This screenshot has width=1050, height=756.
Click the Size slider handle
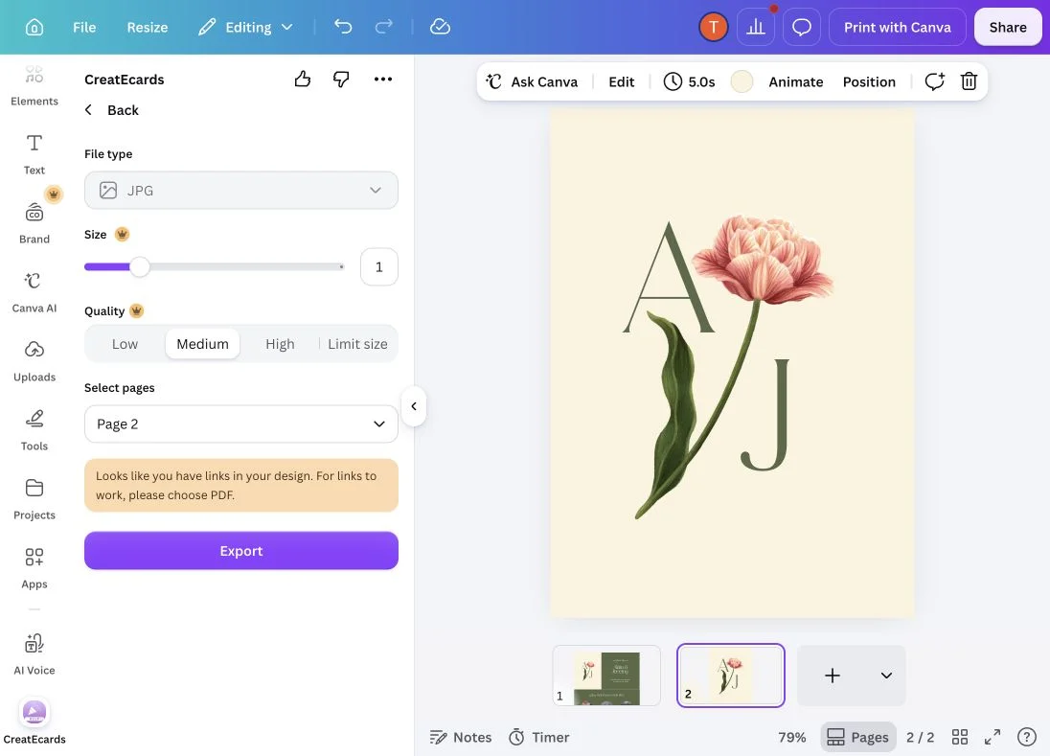[x=139, y=266]
